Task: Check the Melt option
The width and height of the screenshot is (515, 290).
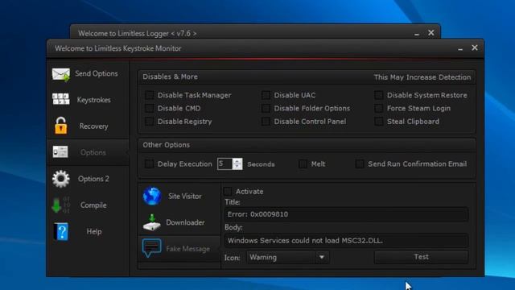Action: (x=303, y=164)
